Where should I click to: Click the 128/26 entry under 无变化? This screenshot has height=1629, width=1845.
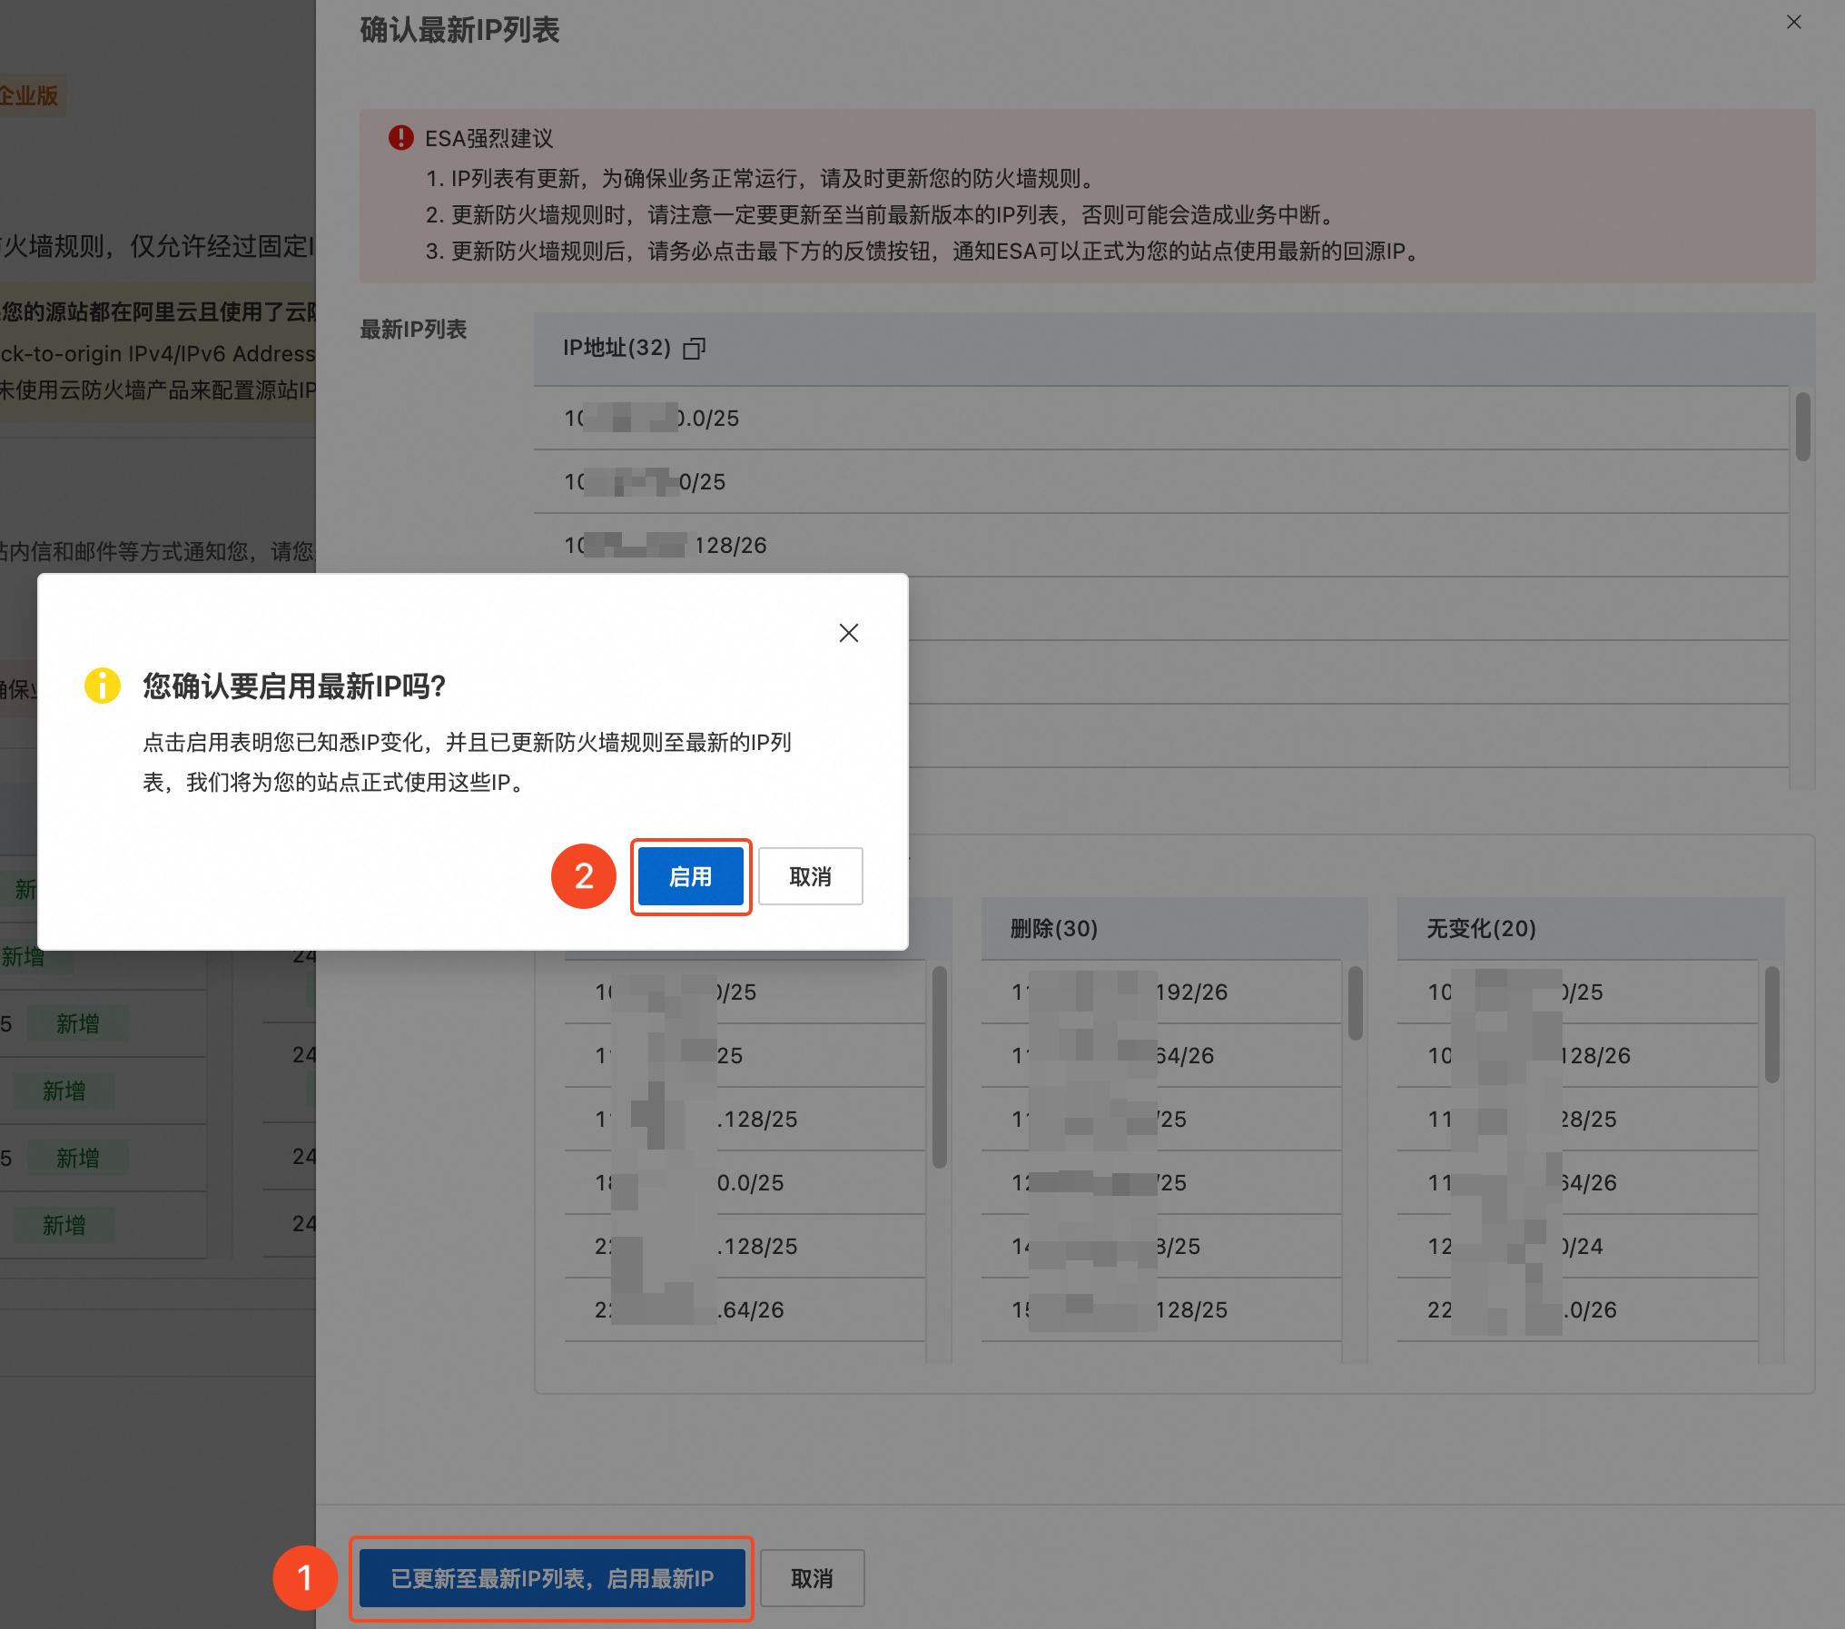pyautogui.click(x=1593, y=1056)
